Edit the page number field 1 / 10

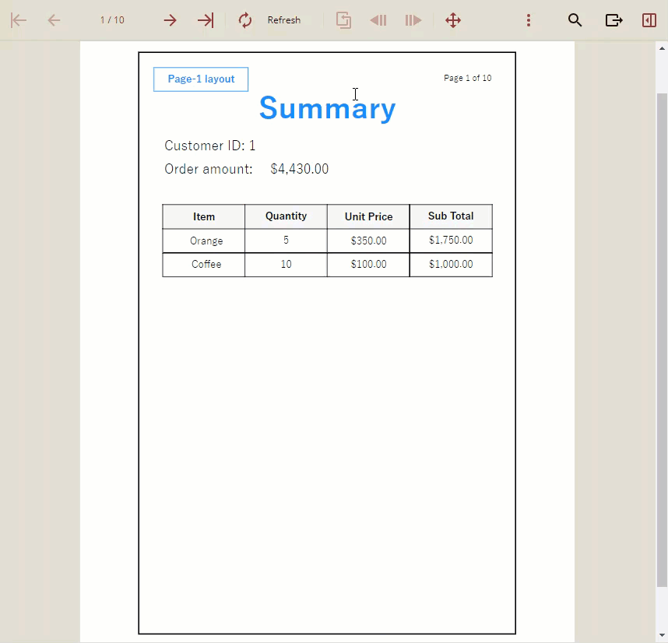pos(112,20)
